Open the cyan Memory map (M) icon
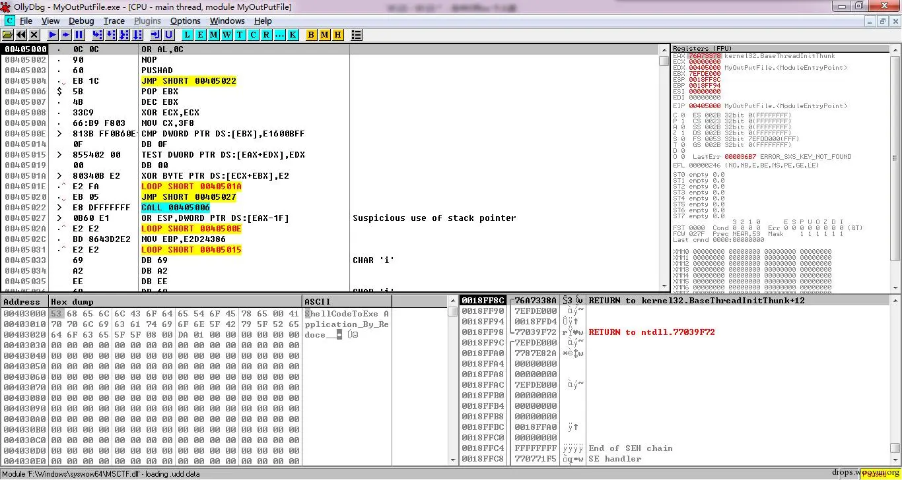Image resolution: width=902 pixels, height=480 pixels. (214, 35)
